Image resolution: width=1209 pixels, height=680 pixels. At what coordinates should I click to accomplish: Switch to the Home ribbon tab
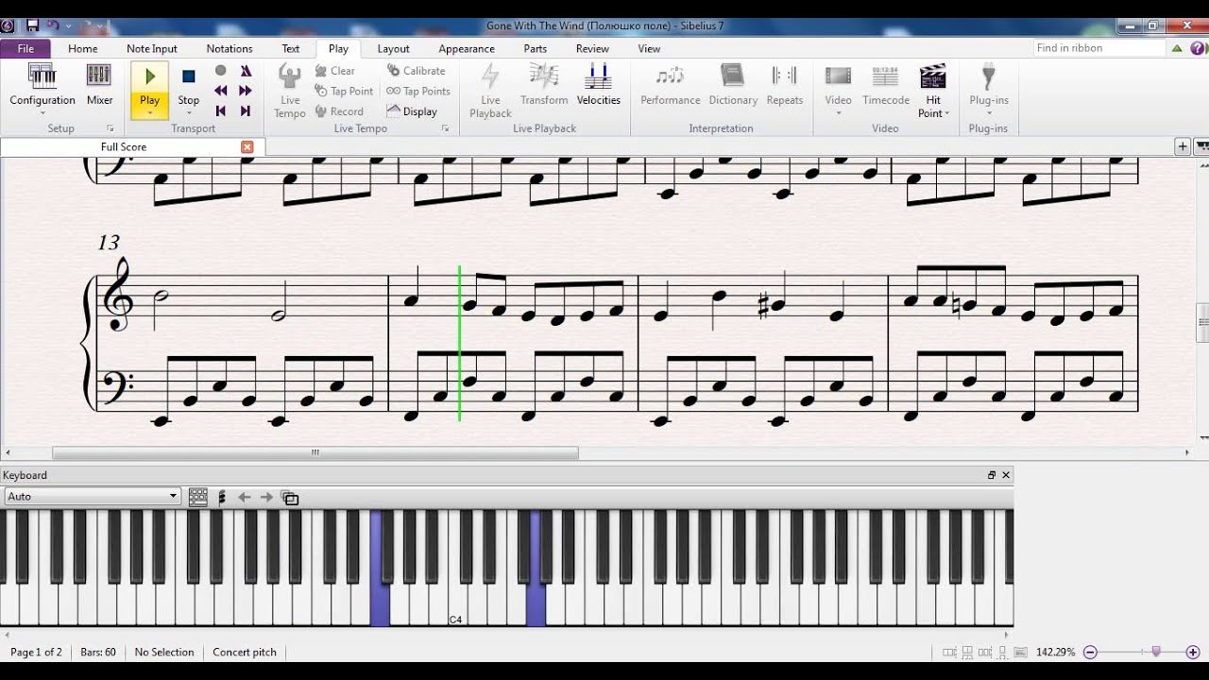click(x=82, y=48)
